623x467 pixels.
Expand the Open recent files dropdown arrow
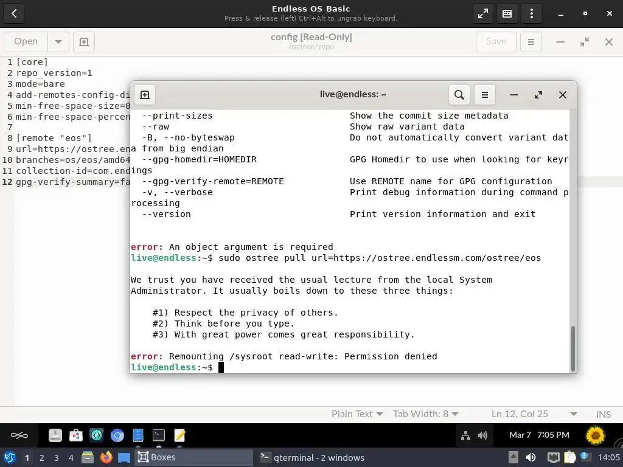click(x=58, y=42)
